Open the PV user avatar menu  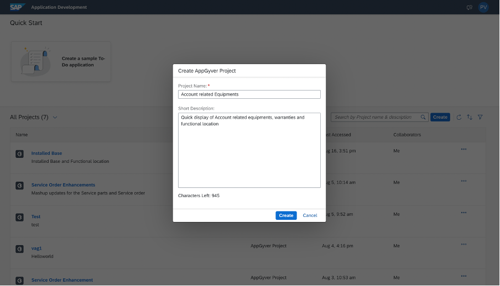click(483, 7)
